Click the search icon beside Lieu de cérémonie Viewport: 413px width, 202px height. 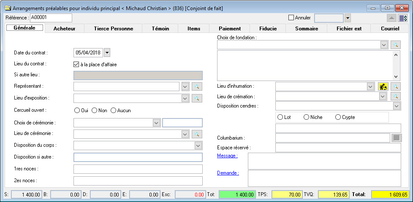tap(197, 134)
